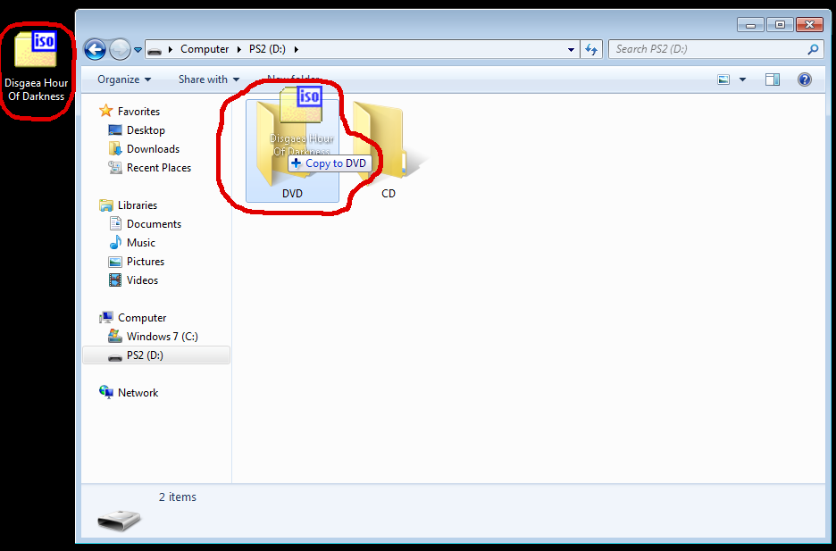The image size is (836, 551).
Task: Click the Back navigation arrow button
Action: click(x=95, y=49)
